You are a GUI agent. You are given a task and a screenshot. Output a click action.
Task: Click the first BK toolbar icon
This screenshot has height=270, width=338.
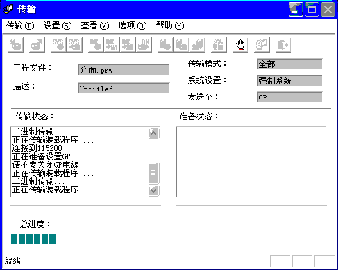tap(96, 45)
